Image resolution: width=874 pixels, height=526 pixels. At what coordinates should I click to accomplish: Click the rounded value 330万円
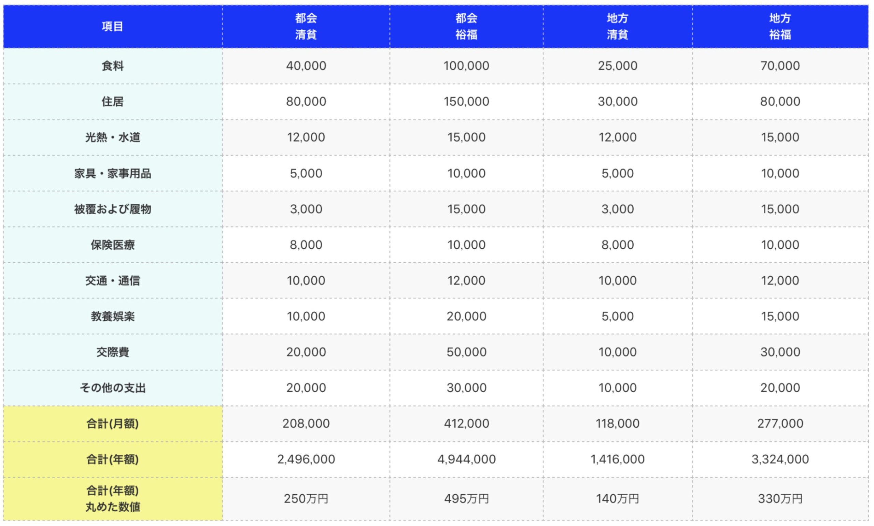click(780, 499)
